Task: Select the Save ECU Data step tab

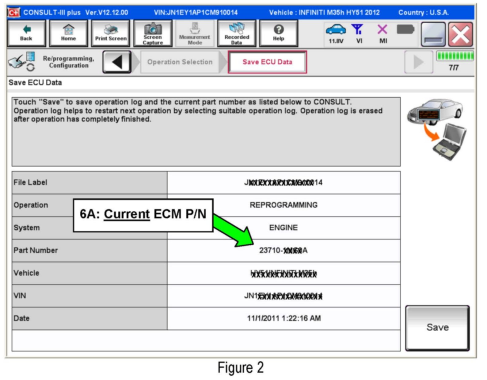Action: coord(267,62)
